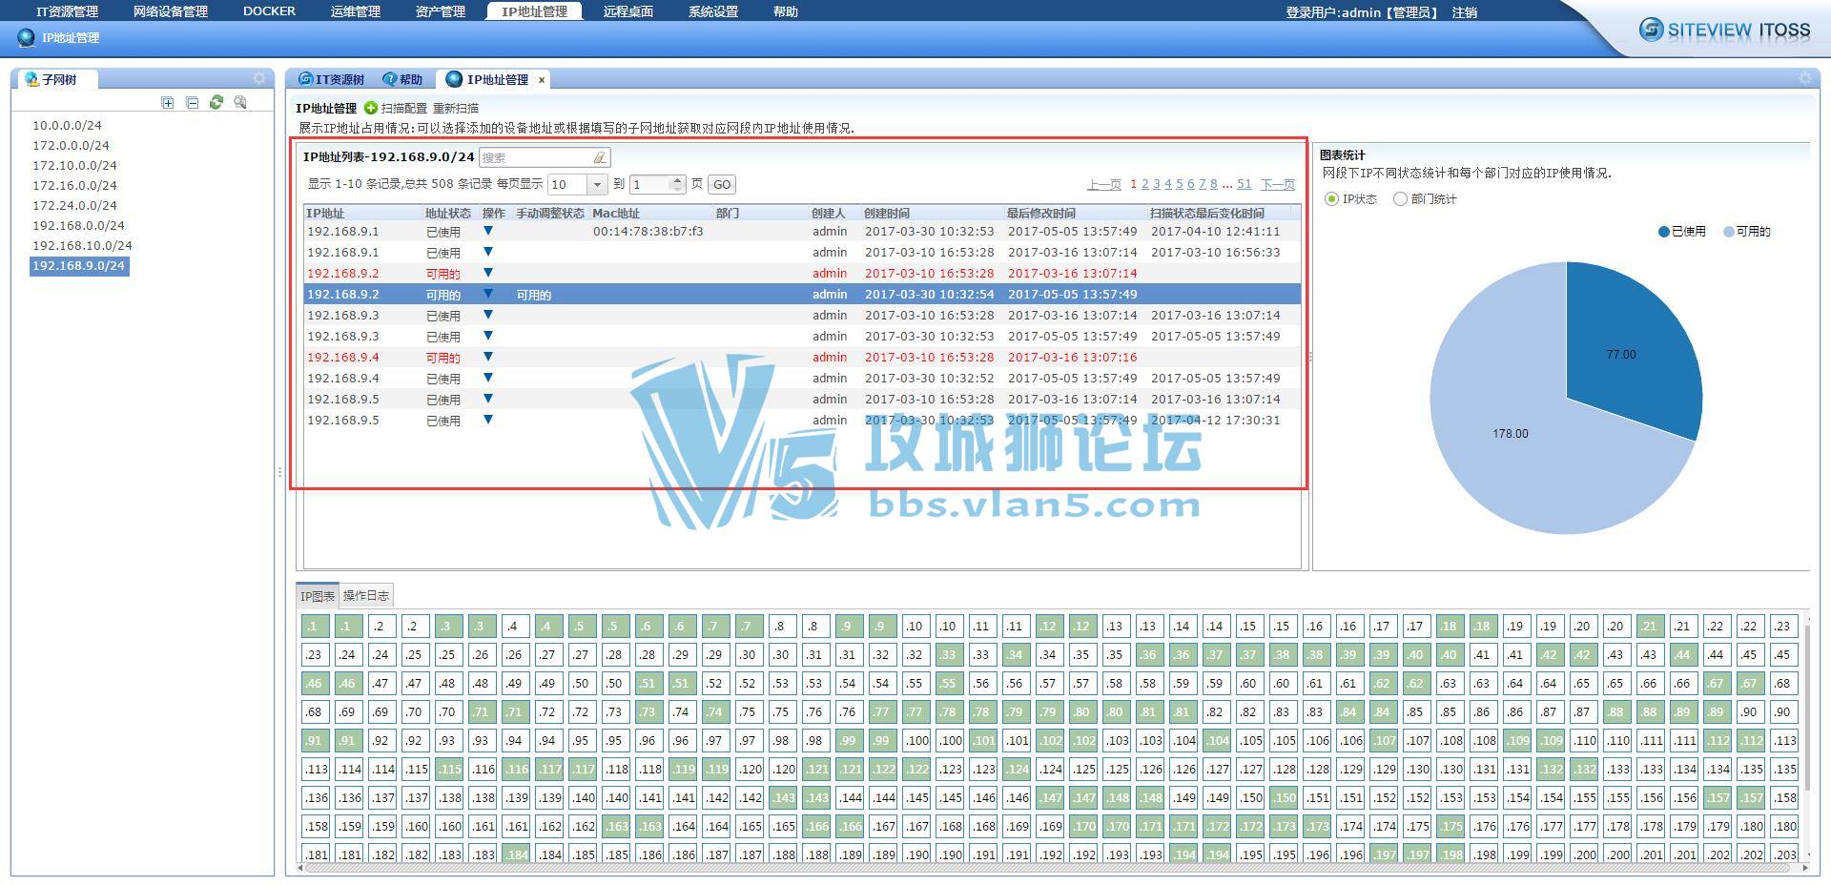Select subnet 172.0.0.0/24 in the tree

click(71, 145)
